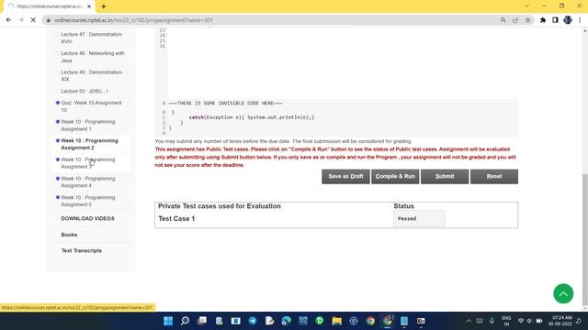588x330 pixels.
Task: Open Windows taskbar search
Action: (185, 321)
